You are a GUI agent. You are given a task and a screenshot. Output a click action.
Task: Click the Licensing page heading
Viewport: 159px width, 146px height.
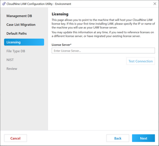(60, 14)
